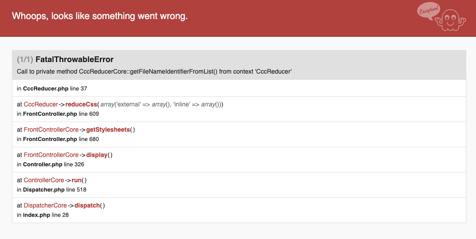Click the FrontControllerCore display class link
Viewport: 476px width, 239px height.
point(51,155)
